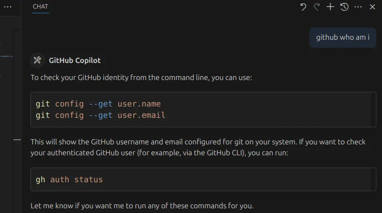
Task: Click the gray horizontal marker in left scrollbar
Action: pos(17,140)
